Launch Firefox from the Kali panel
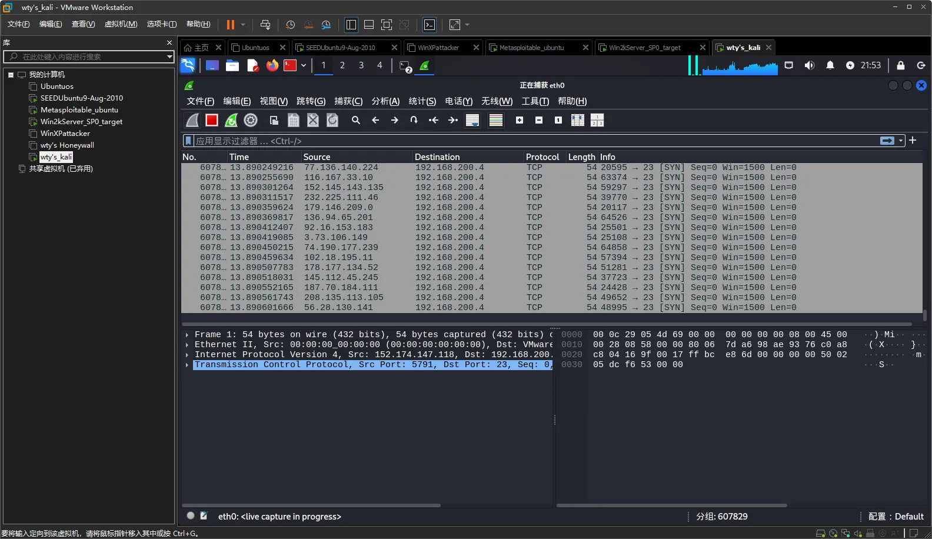The image size is (932, 539). (272, 65)
